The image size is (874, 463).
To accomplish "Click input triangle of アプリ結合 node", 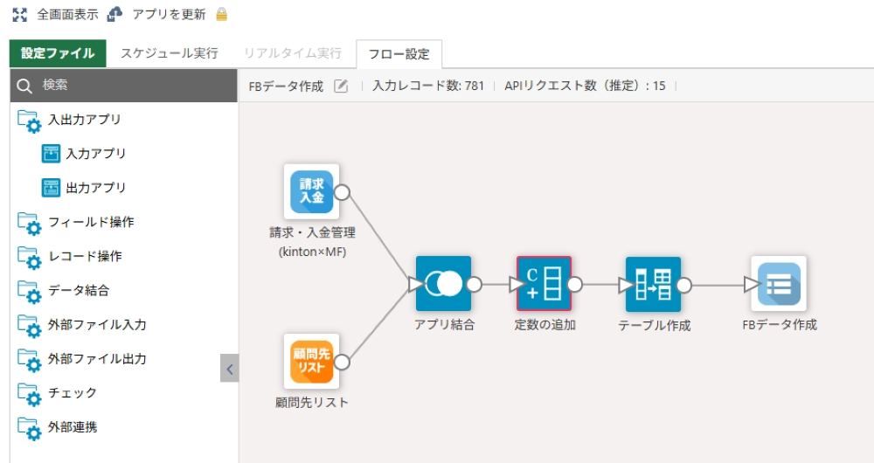I will coord(415,284).
